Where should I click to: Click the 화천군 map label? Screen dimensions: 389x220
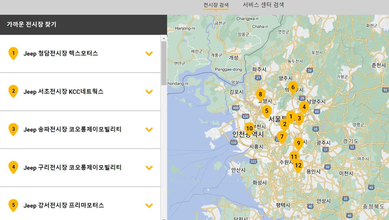click(x=372, y=26)
